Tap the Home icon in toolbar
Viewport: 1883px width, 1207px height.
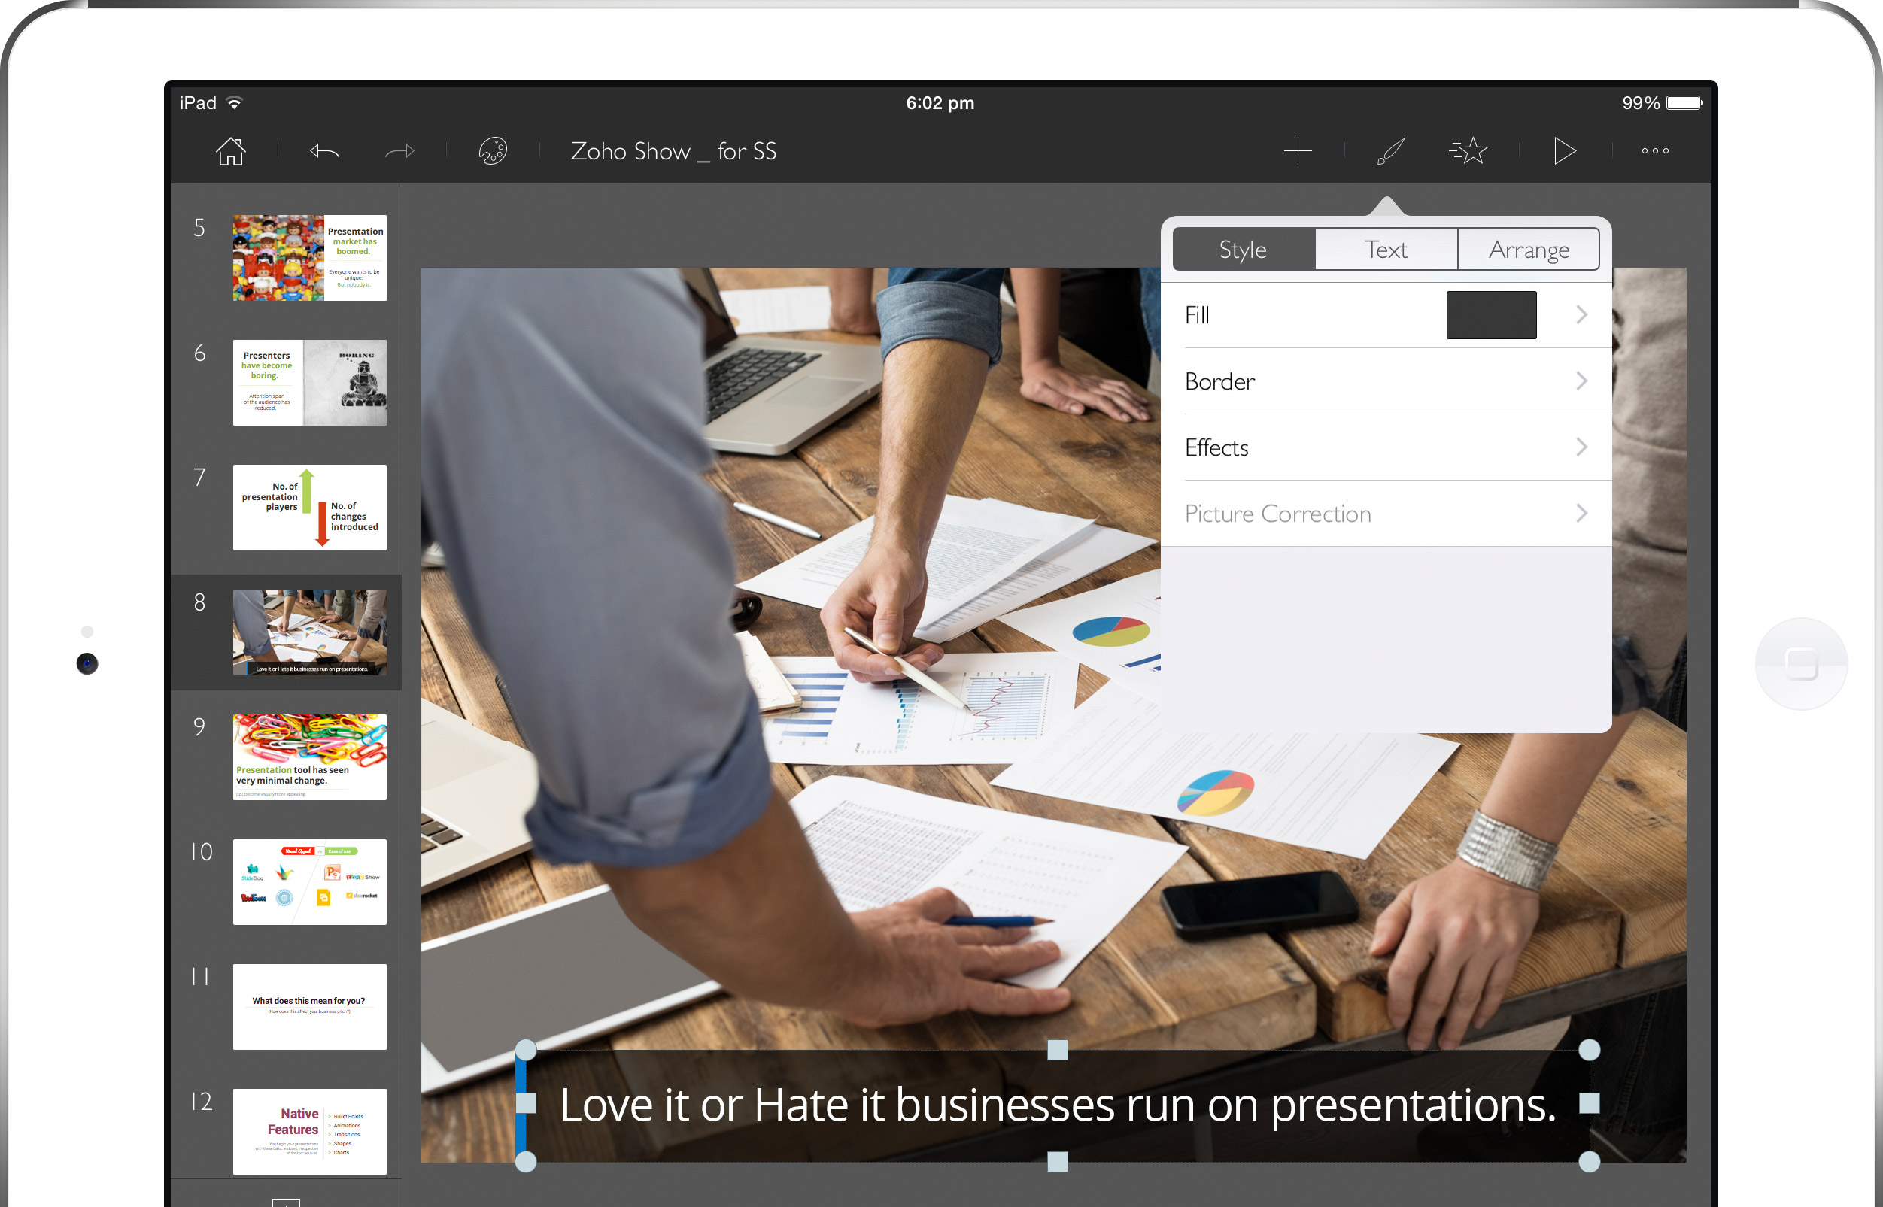pos(230,150)
